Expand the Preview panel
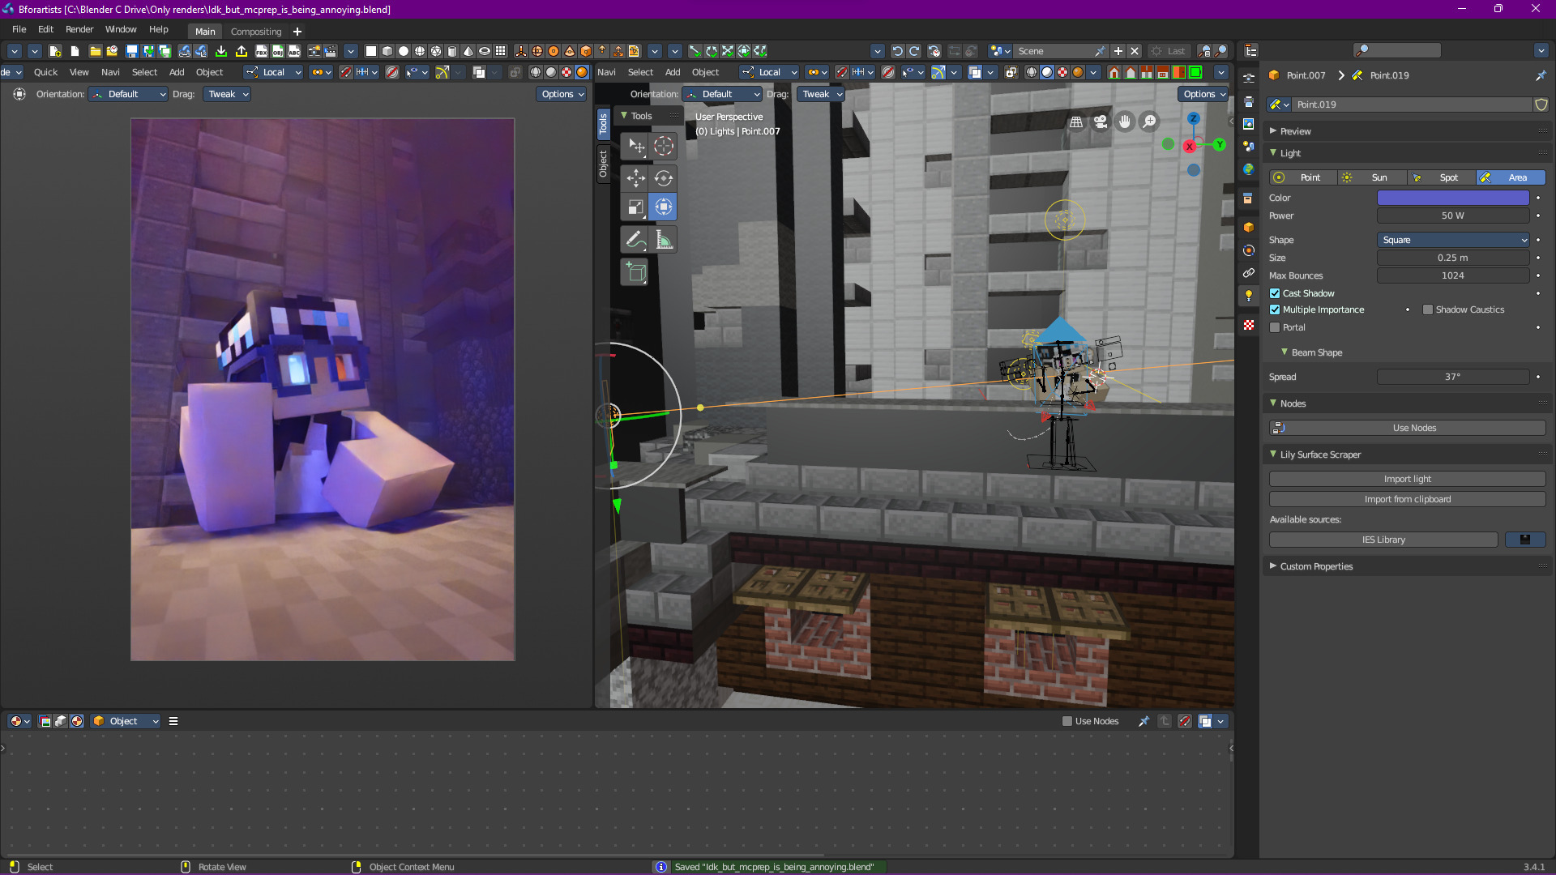 click(x=1295, y=131)
